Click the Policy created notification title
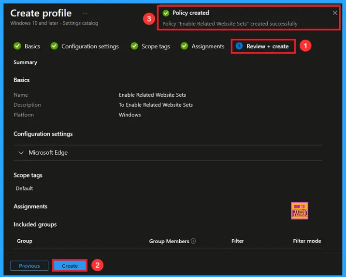 click(191, 13)
